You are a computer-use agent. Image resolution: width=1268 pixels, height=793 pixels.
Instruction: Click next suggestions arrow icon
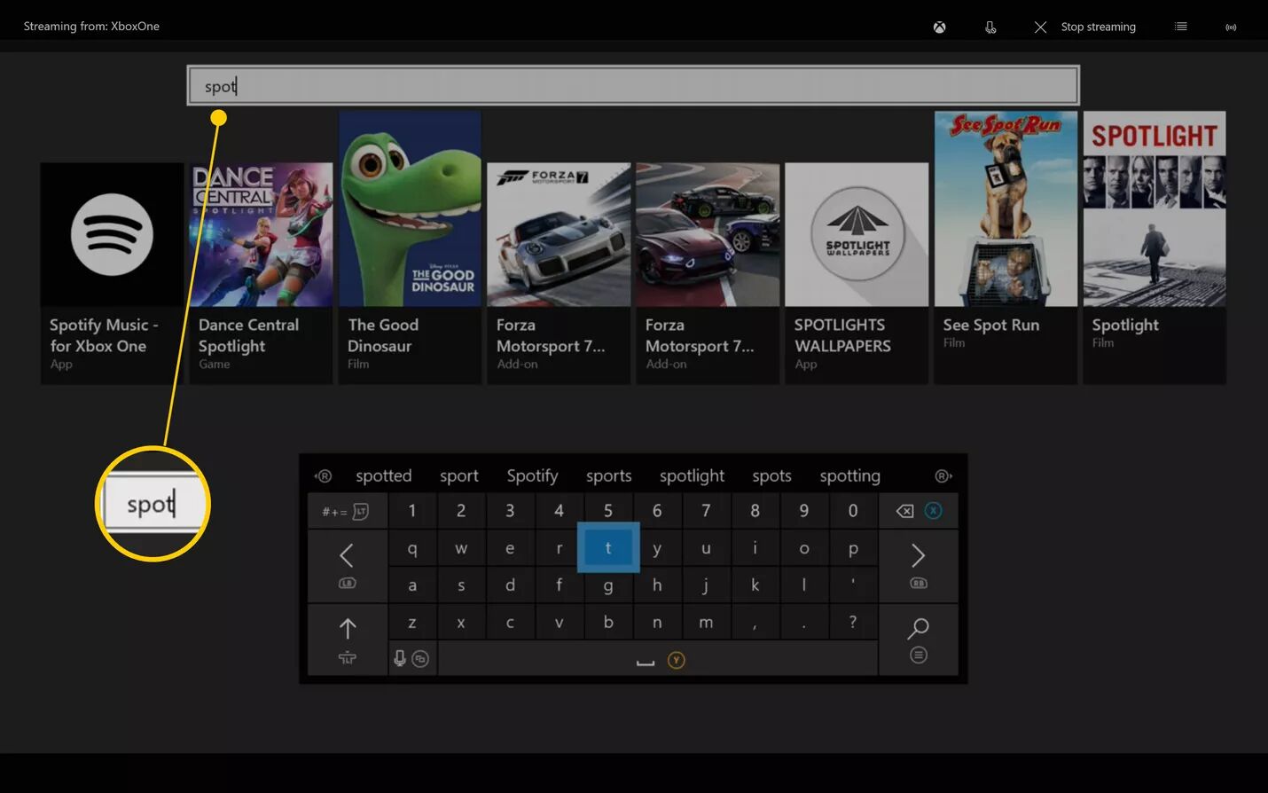tap(943, 476)
